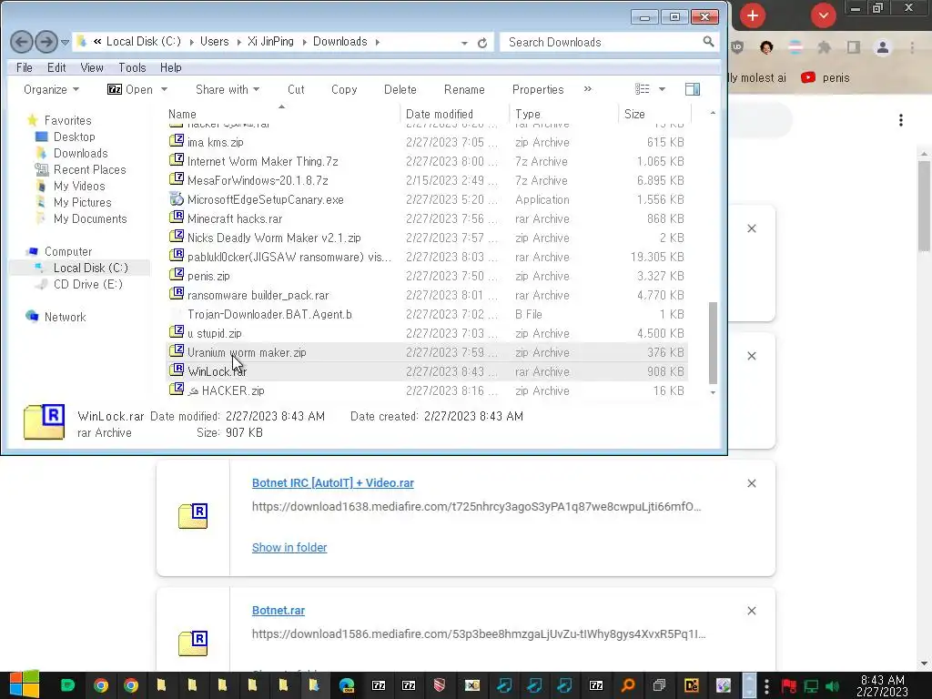
Task: Click the Properties toolbar button
Action: (x=538, y=90)
